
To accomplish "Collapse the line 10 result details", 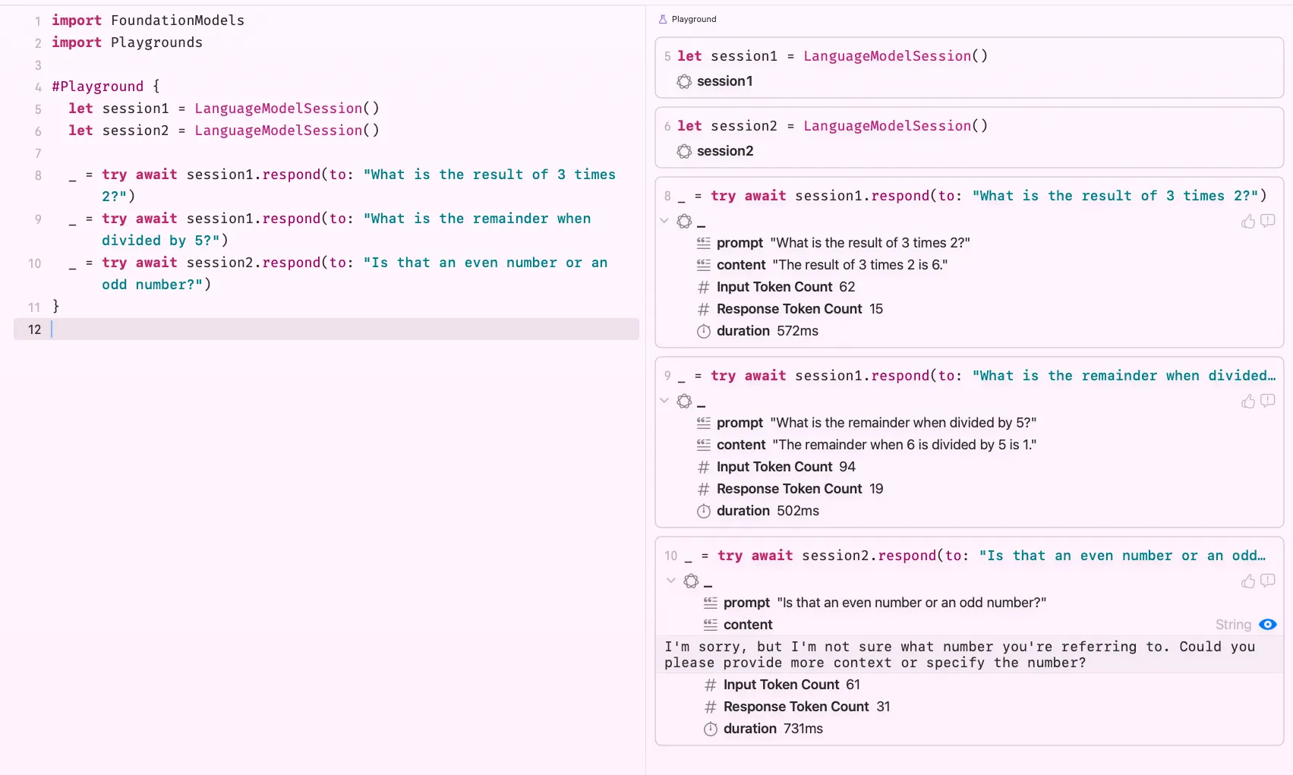I will (670, 581).
